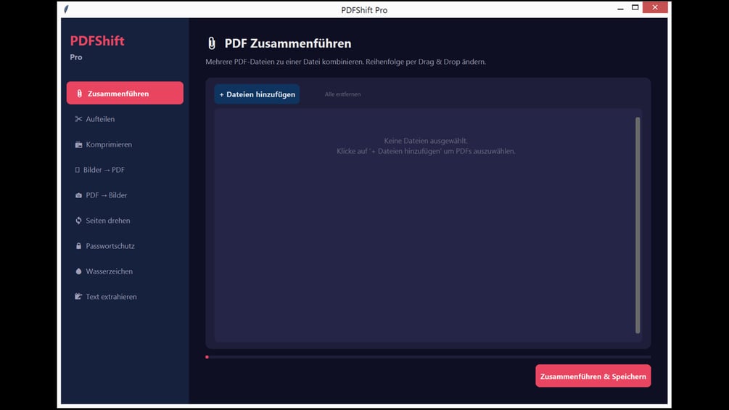
Task: Click the rotate icon beside Seiten drehen
Action: [x=78, y=221]
